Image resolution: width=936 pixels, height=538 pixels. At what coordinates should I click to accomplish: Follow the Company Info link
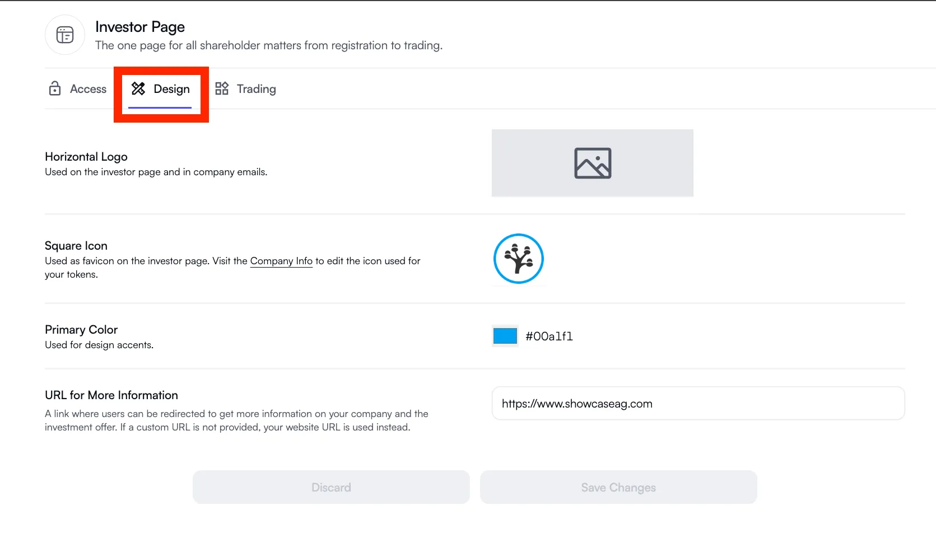[281, 261]
